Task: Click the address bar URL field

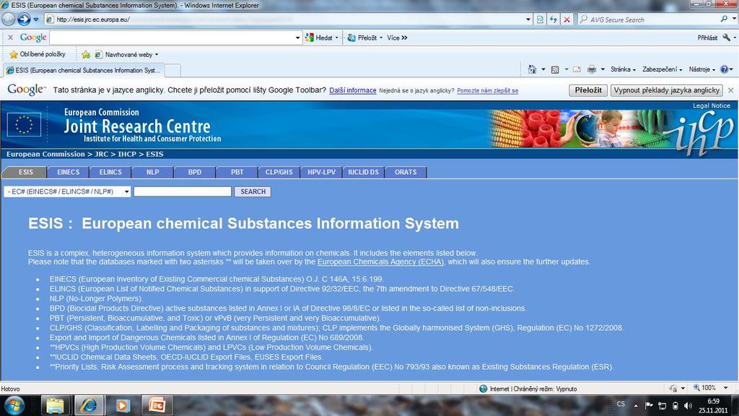Action: coord(285,19)
